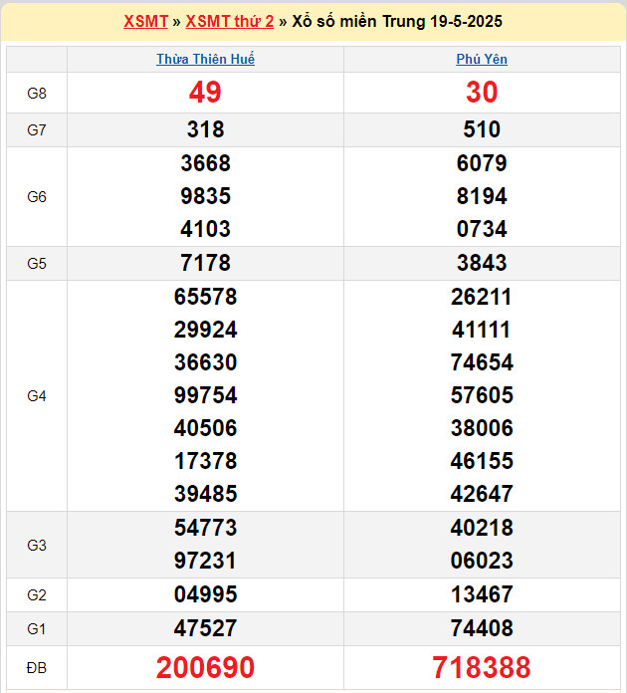Click G3 number 54773
Viewport: 627px width, 693px height.
coord(205,528)
